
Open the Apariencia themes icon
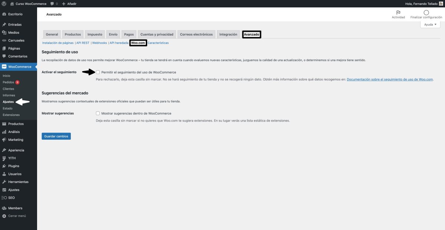point(4,150)
